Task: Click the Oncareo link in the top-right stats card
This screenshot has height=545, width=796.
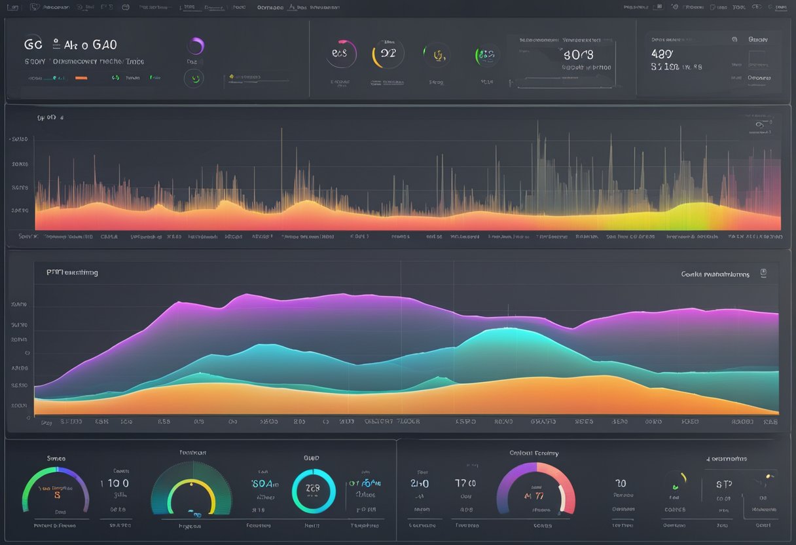Action: coord(758,78)
